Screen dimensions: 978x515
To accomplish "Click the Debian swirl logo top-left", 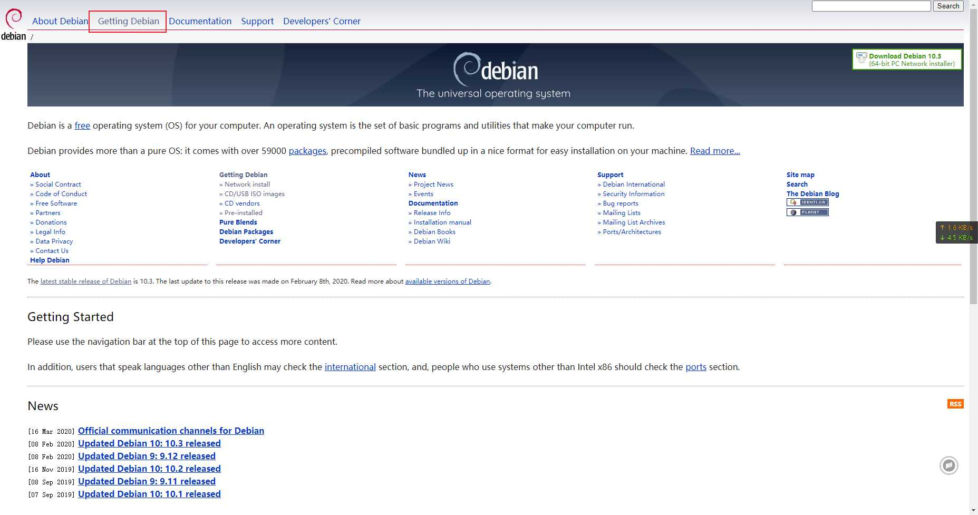I will point(13,25).
